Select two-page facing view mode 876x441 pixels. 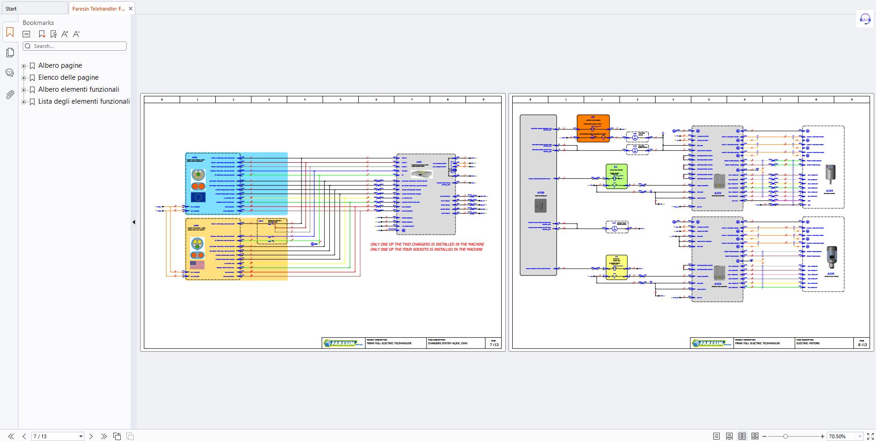point(742,436)
